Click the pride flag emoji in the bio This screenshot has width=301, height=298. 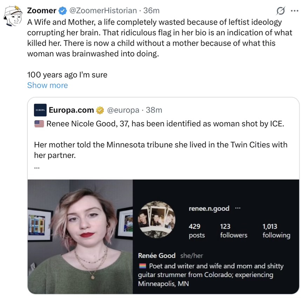(x=142, y=266)
